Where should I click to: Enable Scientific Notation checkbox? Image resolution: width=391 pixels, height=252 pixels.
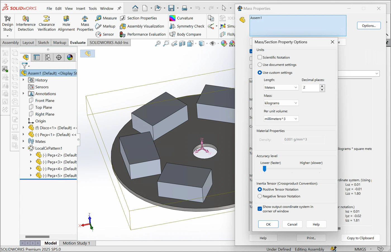260,57
